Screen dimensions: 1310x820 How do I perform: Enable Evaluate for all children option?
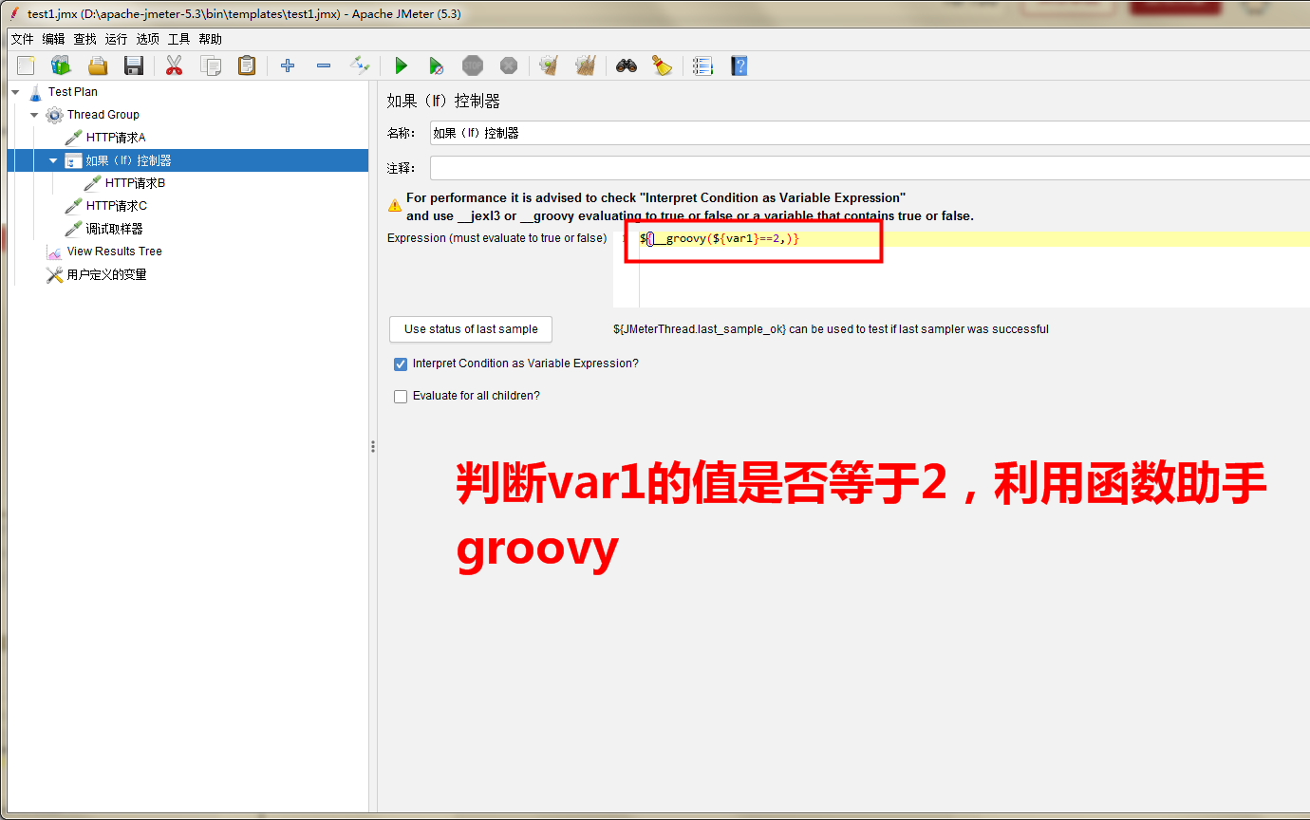(x=401, y=396)
